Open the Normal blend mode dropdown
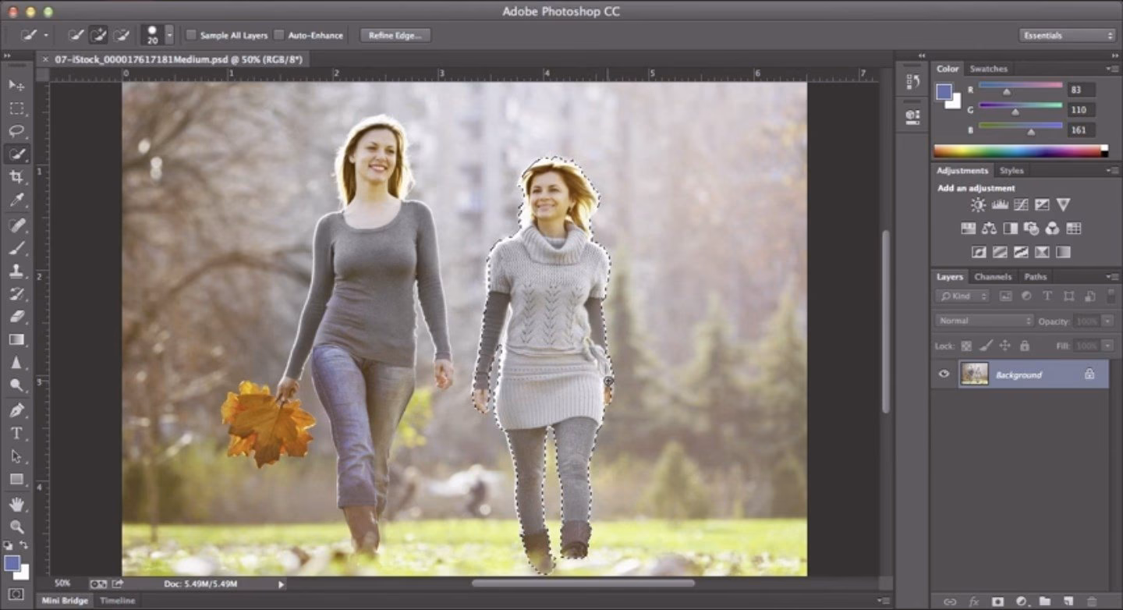1123x610 pixels. 983,319
